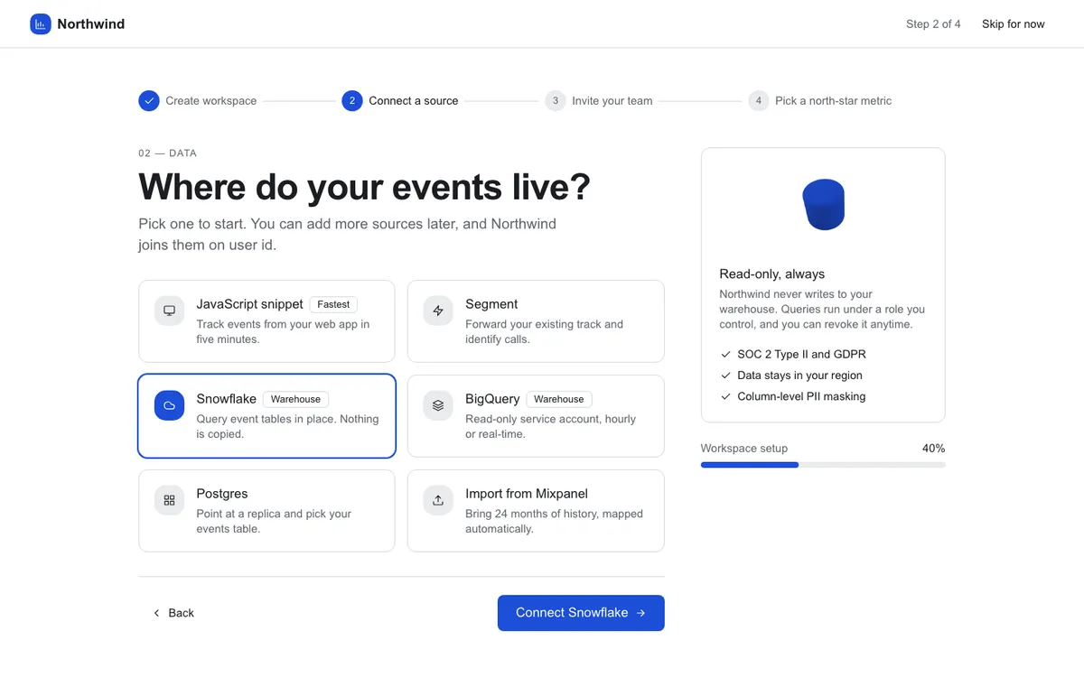The image size is (1084, 677).
Task: Click the step 4 number circle
Action: coord(759,100)
